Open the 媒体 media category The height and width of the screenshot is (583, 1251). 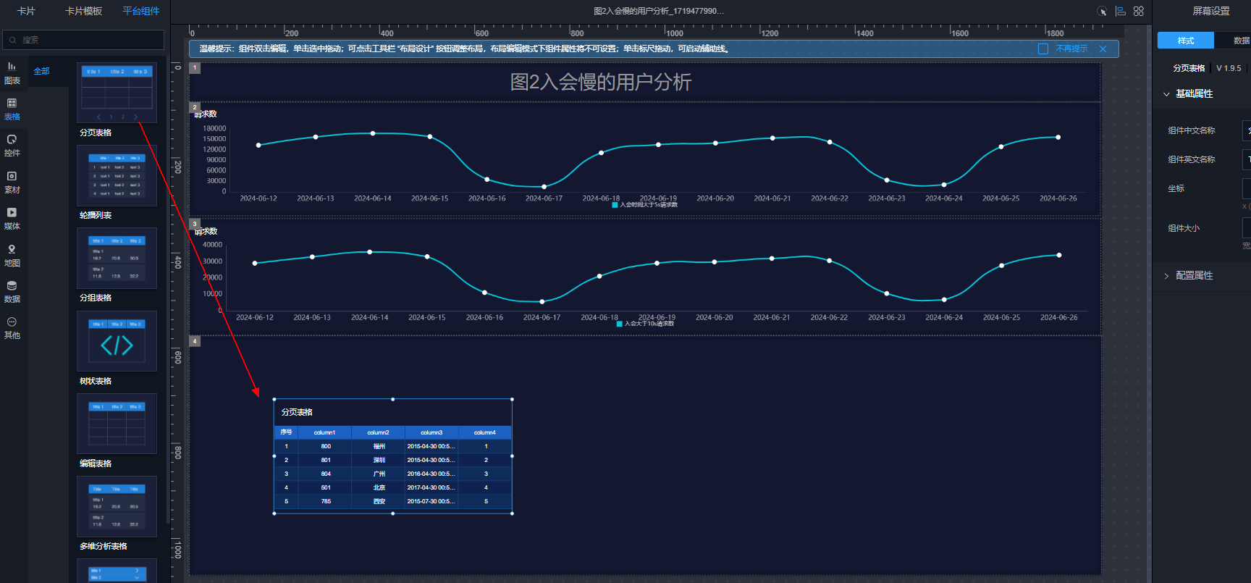click(12, 219)
